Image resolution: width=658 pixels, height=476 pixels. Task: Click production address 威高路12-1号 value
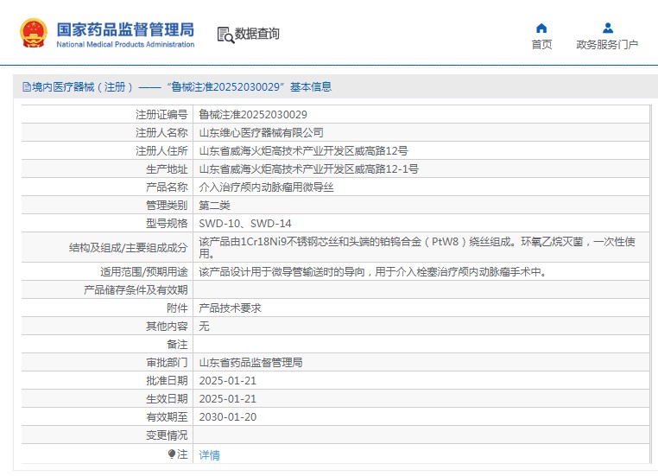click(x=308, y=168)
